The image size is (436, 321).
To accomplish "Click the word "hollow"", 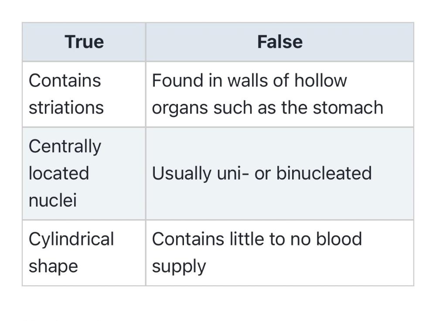I will point(320,80).
